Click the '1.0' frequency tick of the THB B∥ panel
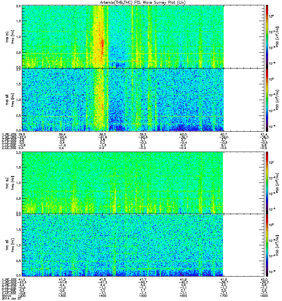282x301 pixels. pos(18,100)
